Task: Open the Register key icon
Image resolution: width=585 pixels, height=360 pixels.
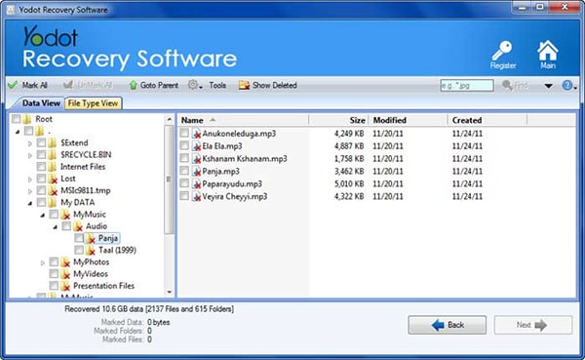Action: [x=502, y=51]
